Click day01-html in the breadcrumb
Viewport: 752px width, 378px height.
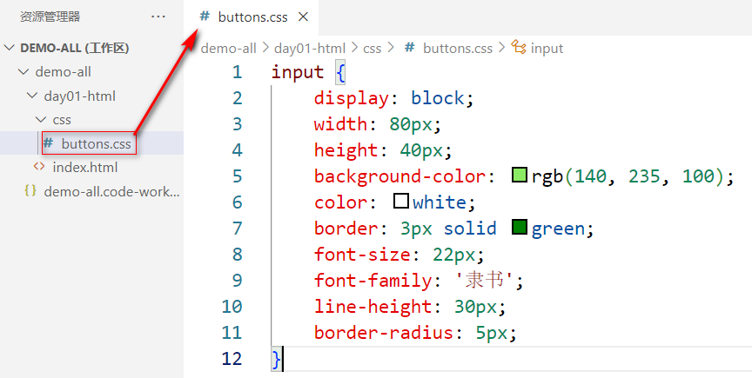[312, 49]
